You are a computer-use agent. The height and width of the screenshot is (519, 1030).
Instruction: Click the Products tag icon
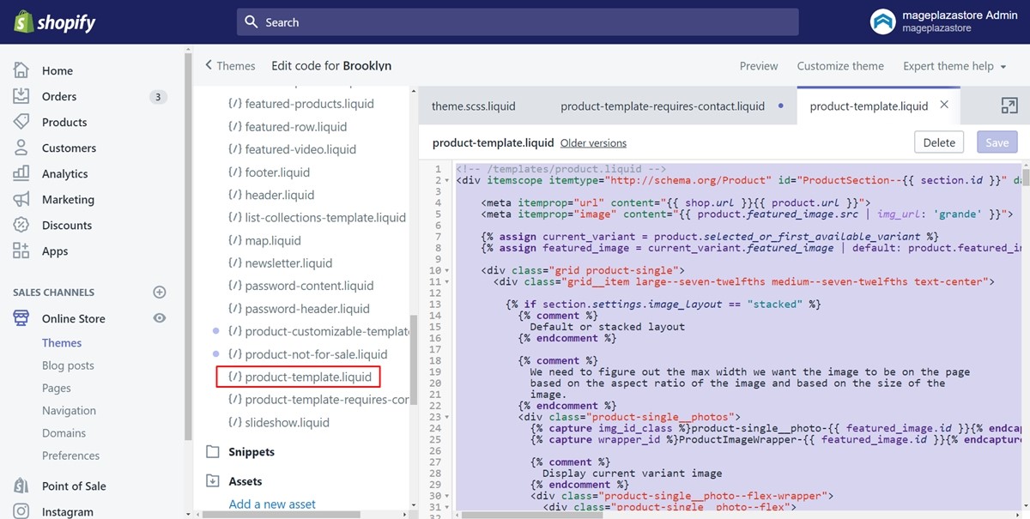click(x=21, y=122)
